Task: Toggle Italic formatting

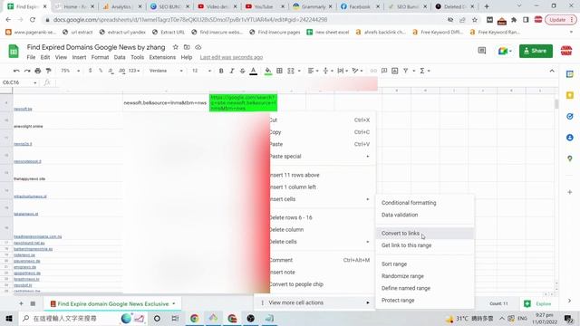Action: point(232,71)
